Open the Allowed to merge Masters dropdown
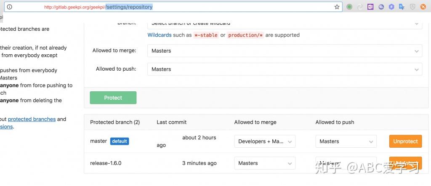This screenshot has height=186, width=431. [285, 51]
